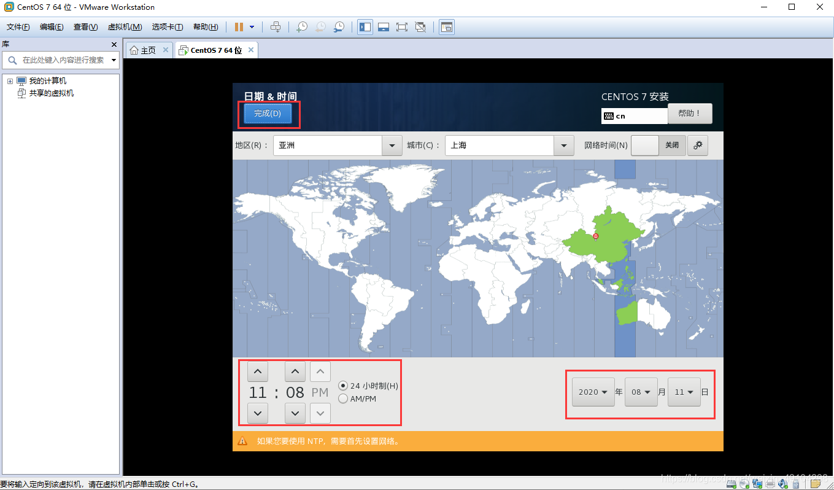Open the 查看 menu
The height and width of the screenshot is (490, 834).
tap(85, 27)
